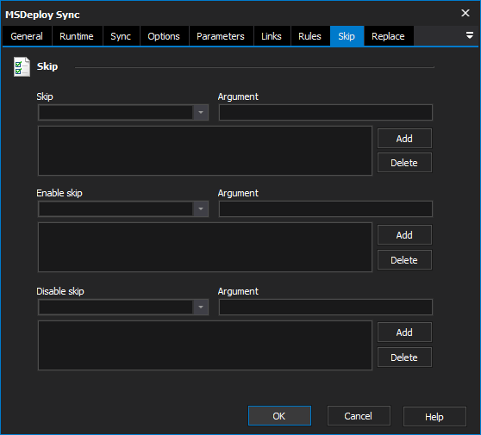Click inside the Enable skip list box

[x=205, y=247]
